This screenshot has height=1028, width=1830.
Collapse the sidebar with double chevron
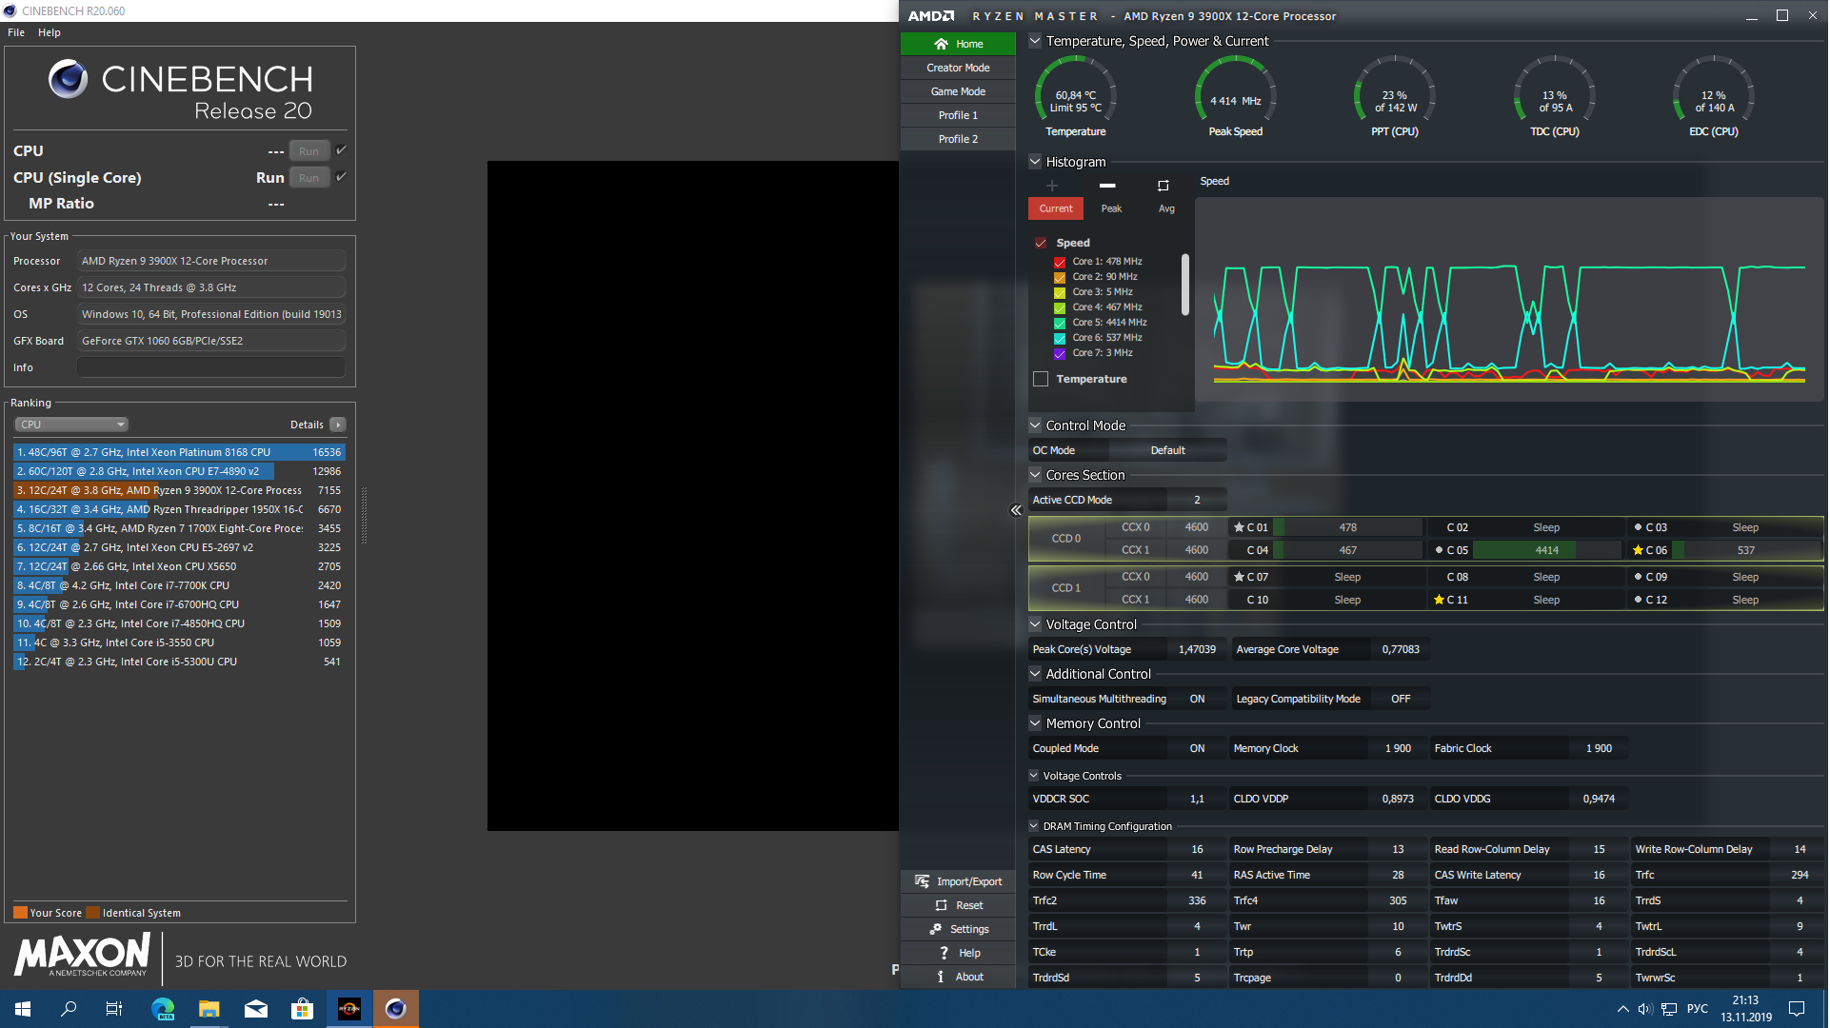tap(1016, 510)
